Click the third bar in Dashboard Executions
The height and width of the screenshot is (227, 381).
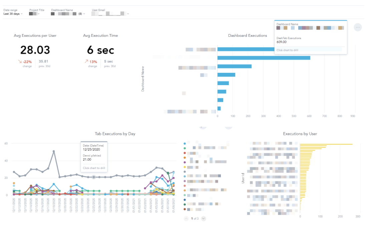[234, 66]
